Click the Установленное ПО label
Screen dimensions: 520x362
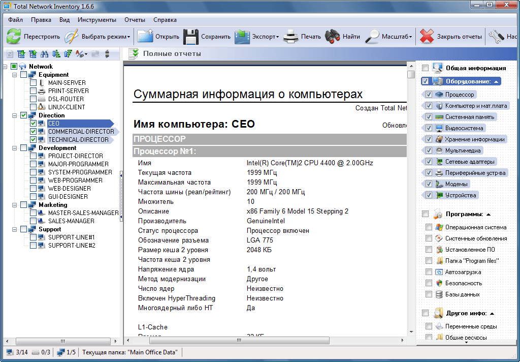(x=470, y=250)
